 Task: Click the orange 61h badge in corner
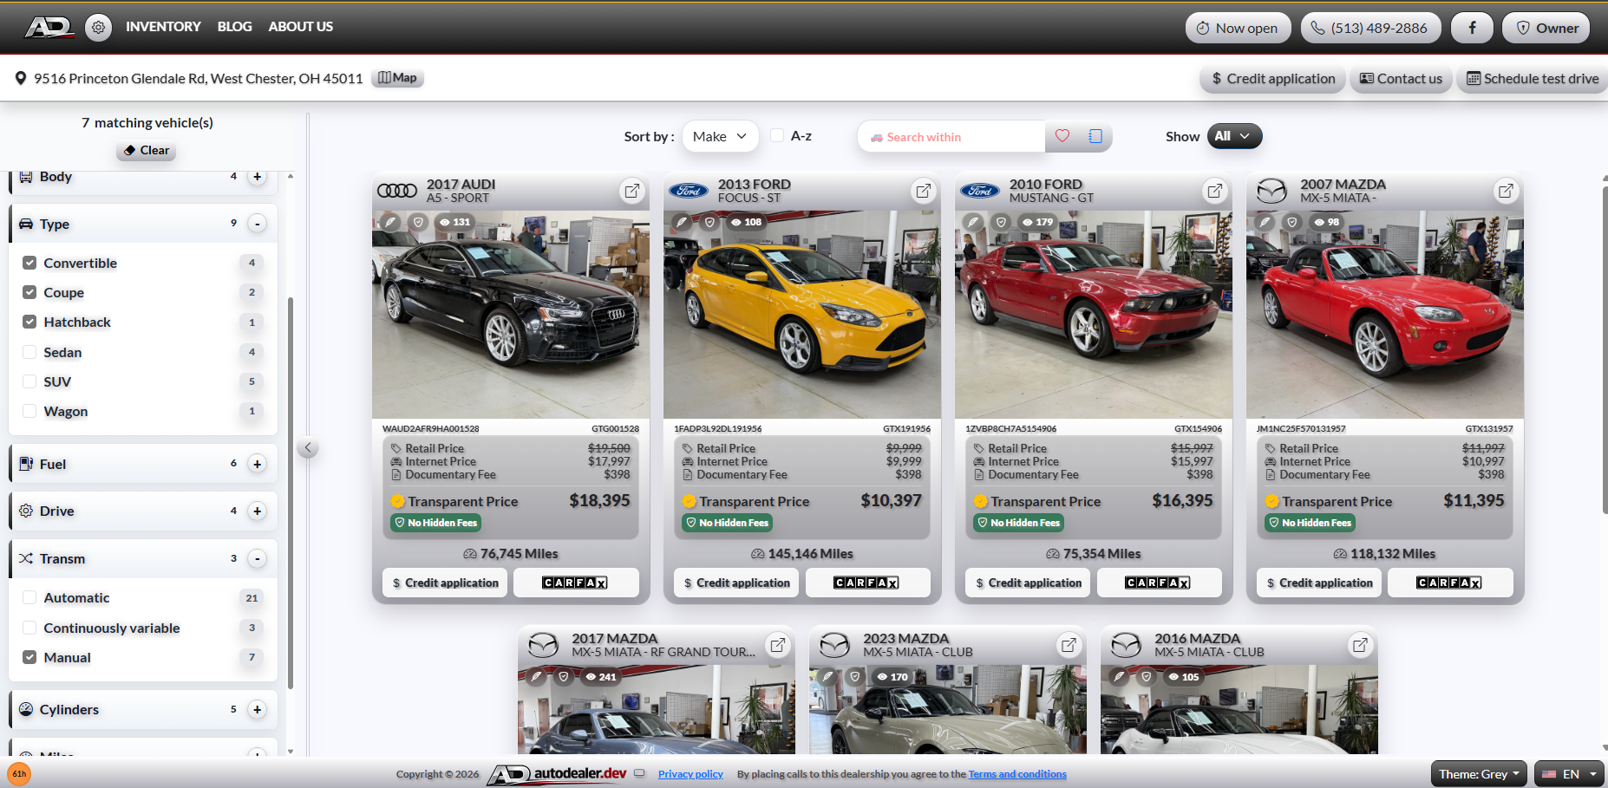pyautogui.click(x=19, y=774)
